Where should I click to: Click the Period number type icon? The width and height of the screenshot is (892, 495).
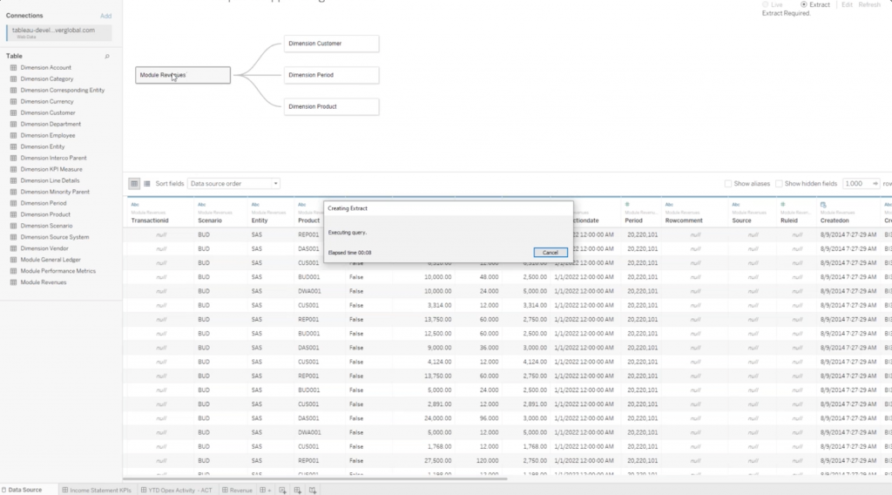pyautogui.click(x=628, y=204)
